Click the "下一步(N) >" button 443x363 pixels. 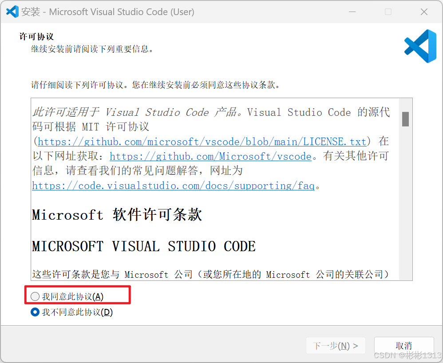point(336,346)
